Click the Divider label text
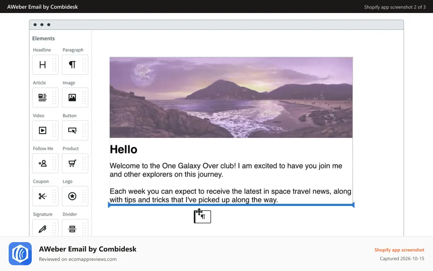 click(x=70, y=214)
